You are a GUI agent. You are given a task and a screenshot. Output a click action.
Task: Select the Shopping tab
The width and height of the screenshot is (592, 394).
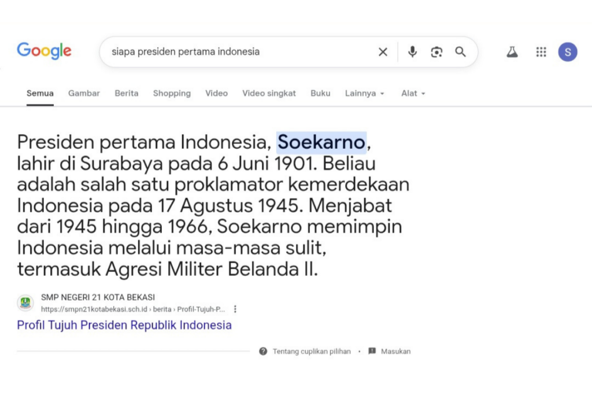click(x=172, y=93)
